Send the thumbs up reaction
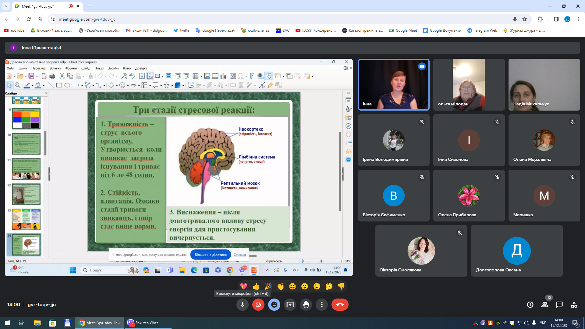 pyautogui.click(x=256, y=286)
